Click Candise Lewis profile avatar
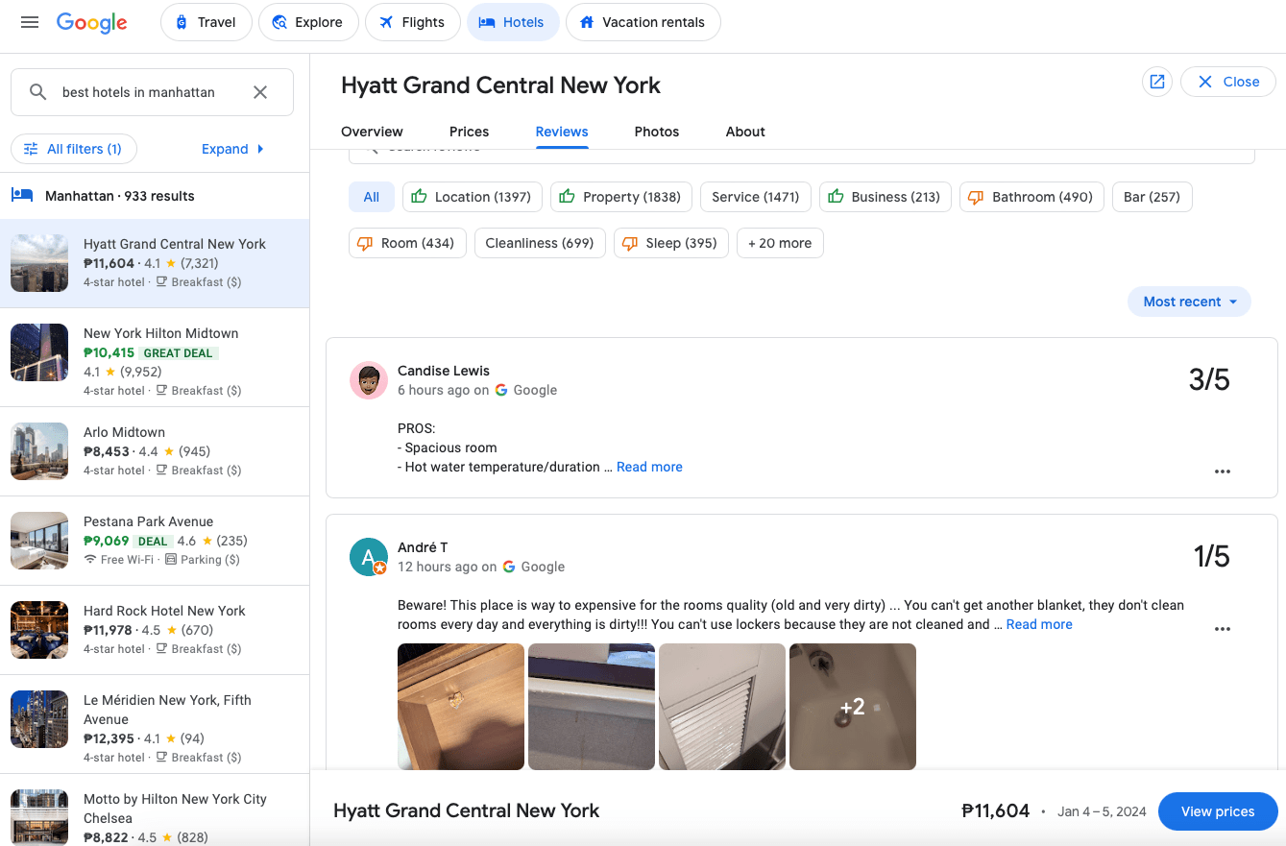The height and width of the screenshot is (846, 1286). point(369,380)
